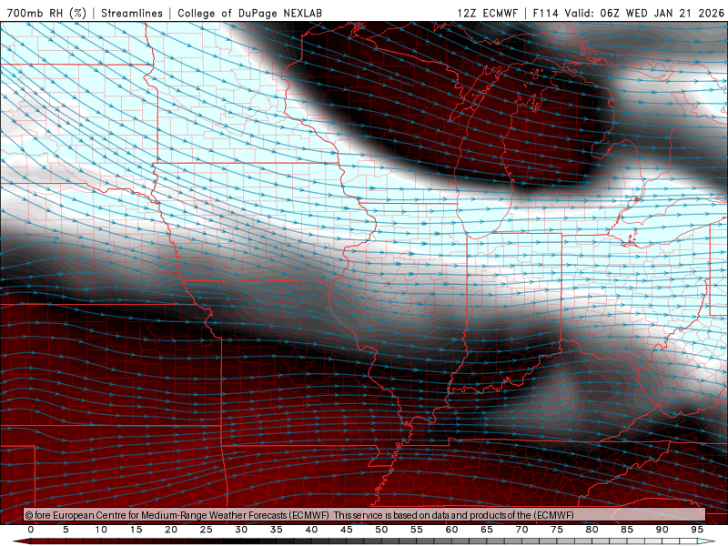Click the "65" label on color scale
This screenshot has height=546, width=728.
pos(487,530)
